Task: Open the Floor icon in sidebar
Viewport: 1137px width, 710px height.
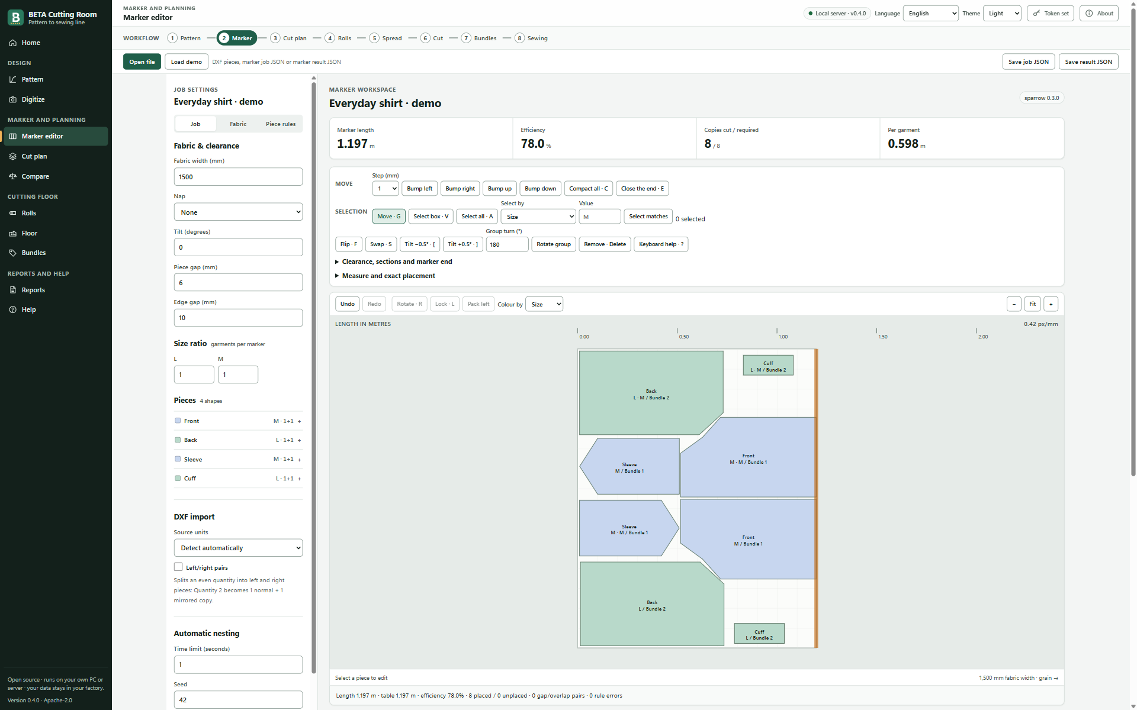Action: [13, 233]
